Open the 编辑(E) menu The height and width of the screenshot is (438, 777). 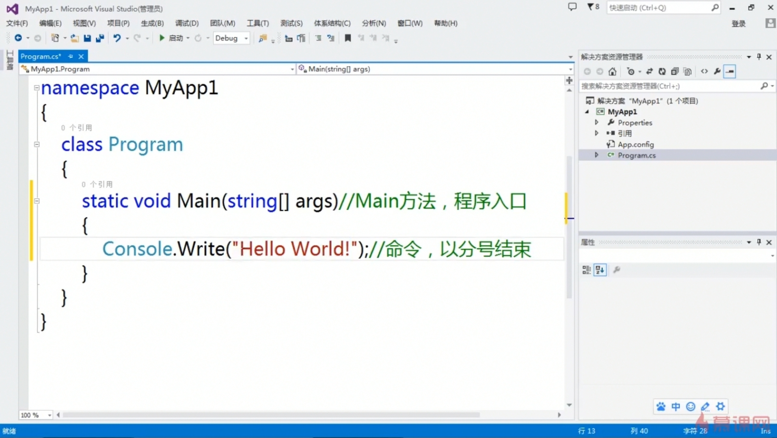click(x=50, y=23)
